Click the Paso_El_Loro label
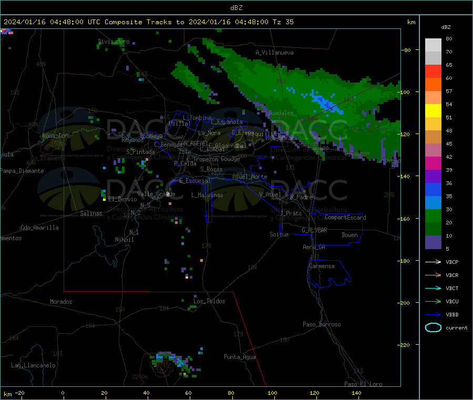The width and height of the screenshot is (473, 400). pos(363,384)
